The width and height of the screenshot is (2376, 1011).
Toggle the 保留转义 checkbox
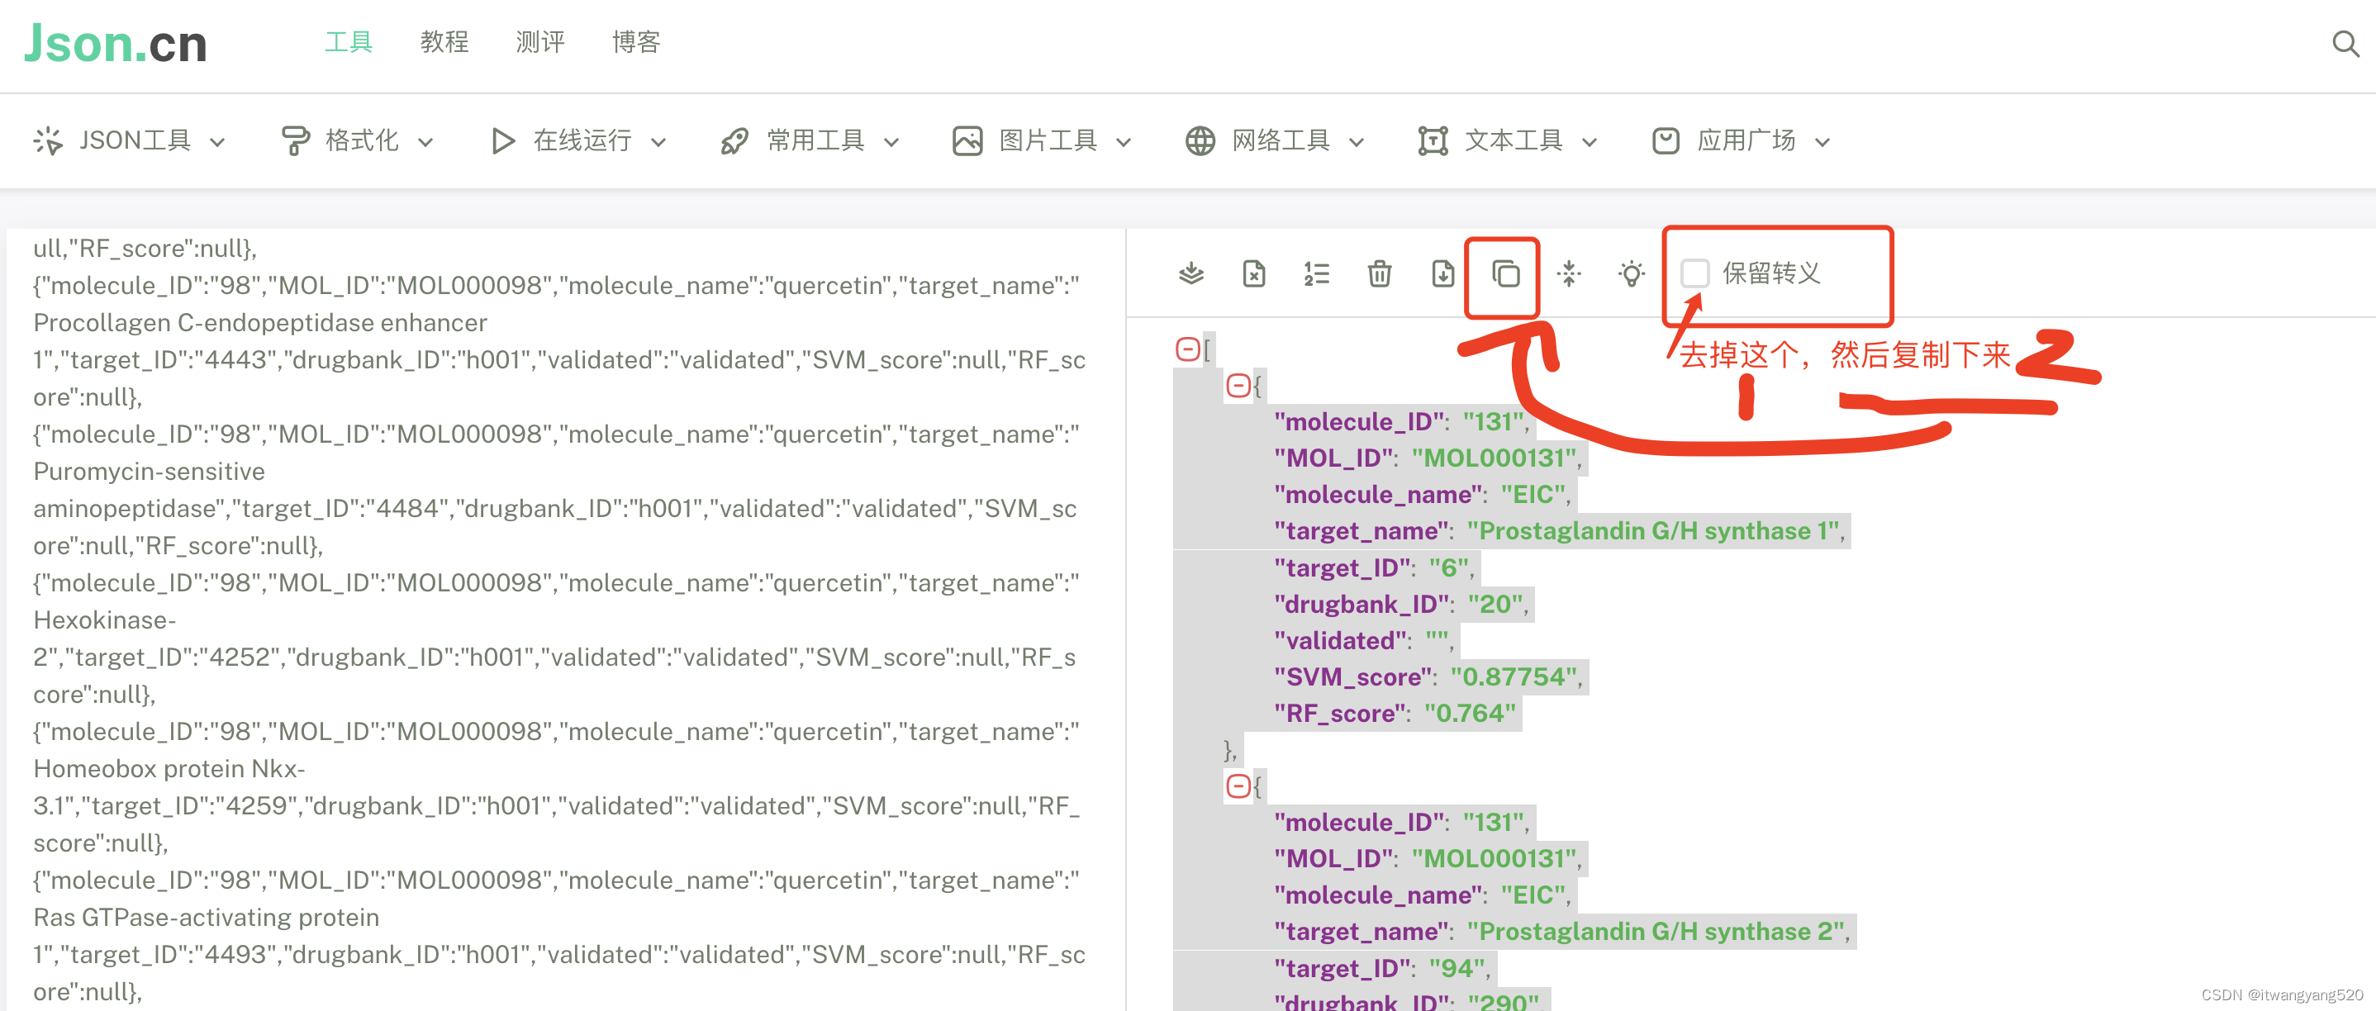(1694, 274)
